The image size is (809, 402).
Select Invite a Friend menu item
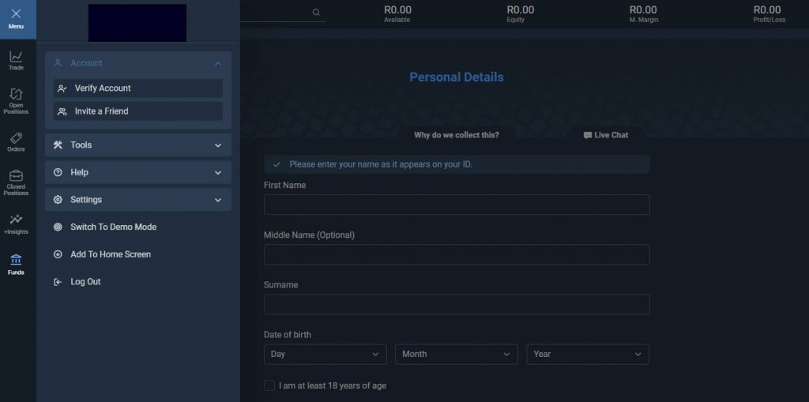coord(138,111)
